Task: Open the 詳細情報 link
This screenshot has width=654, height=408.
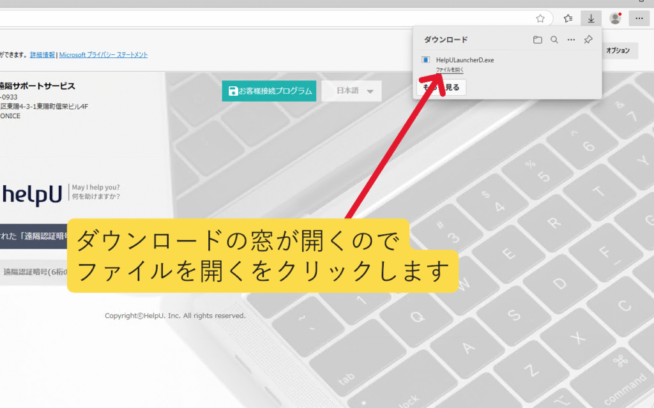Action: [42, 55]
